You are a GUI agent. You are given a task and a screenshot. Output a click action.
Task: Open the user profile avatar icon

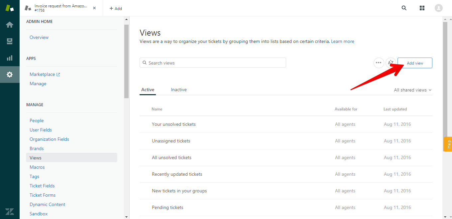(439, 8)
